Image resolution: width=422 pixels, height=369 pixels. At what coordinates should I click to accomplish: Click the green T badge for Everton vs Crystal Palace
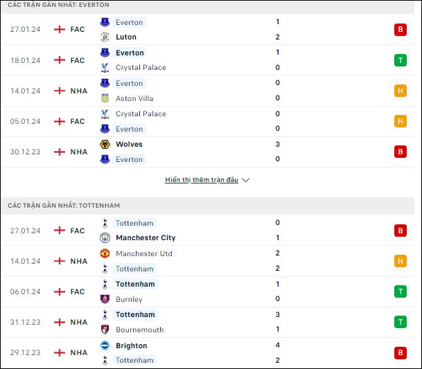pos(401,60)
